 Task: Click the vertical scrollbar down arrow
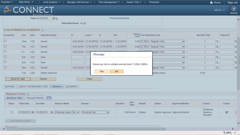[238, 123]
